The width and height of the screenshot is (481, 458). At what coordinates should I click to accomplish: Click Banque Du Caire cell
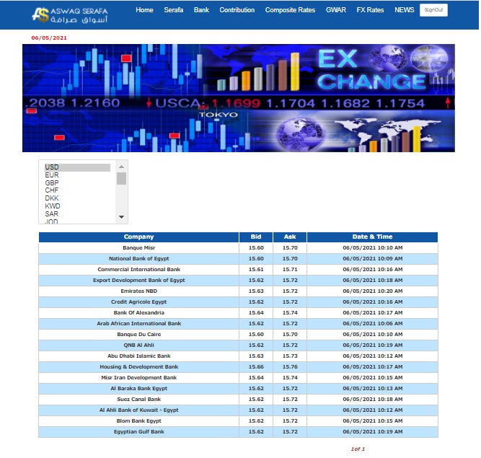point(138,335)
